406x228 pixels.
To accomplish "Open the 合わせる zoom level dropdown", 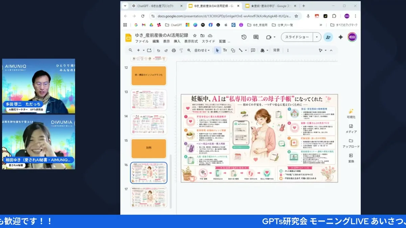I will (202, 50).
